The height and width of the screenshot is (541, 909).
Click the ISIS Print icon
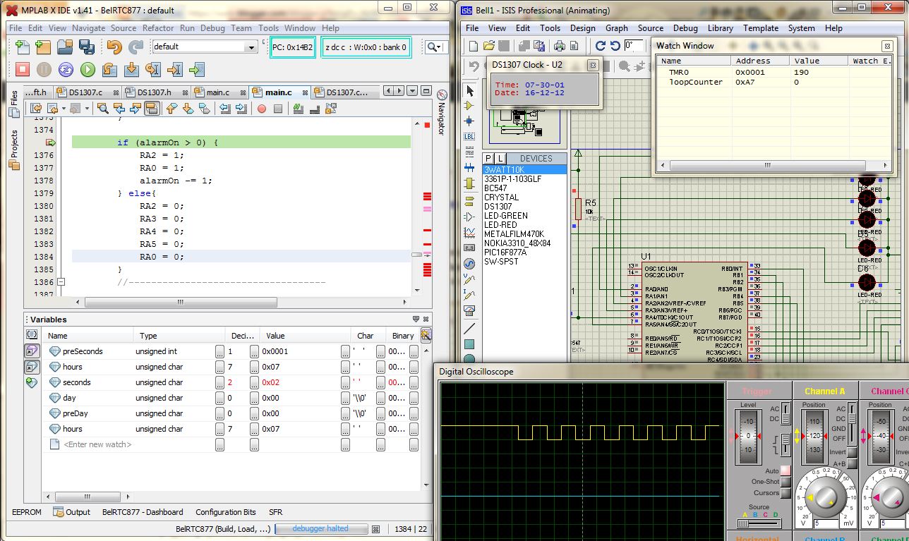coord(560,46)
